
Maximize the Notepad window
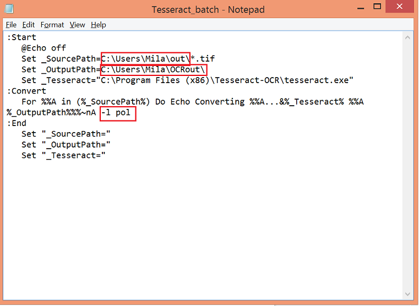pyautogui.click(x=377, y=7)
